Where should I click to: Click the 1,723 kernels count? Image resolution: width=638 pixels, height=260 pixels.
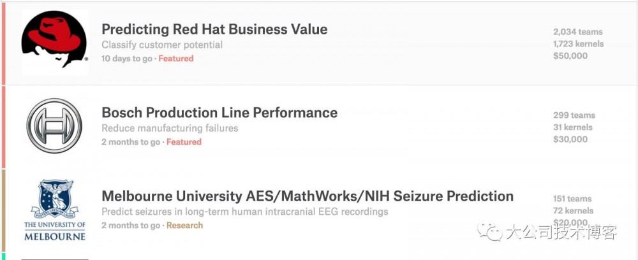click(x=578, y=44)
